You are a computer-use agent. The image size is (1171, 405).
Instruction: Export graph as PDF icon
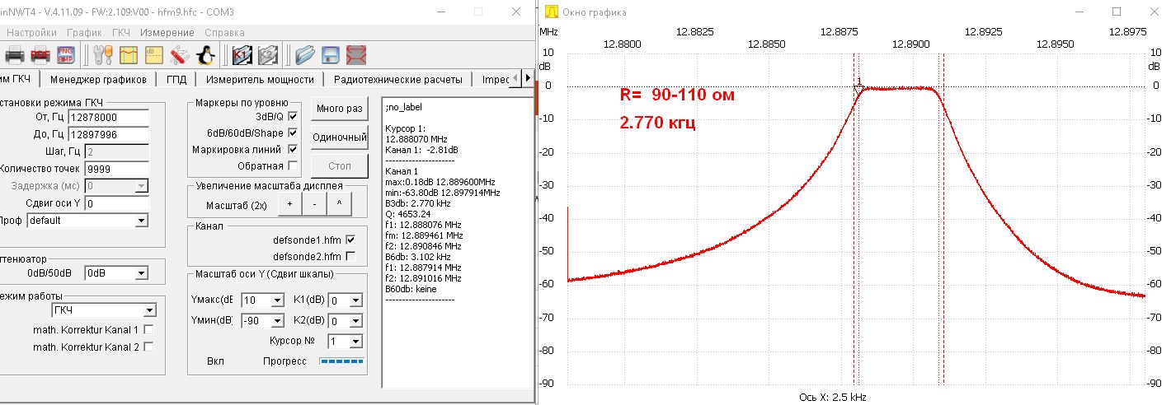coord(40,55)
